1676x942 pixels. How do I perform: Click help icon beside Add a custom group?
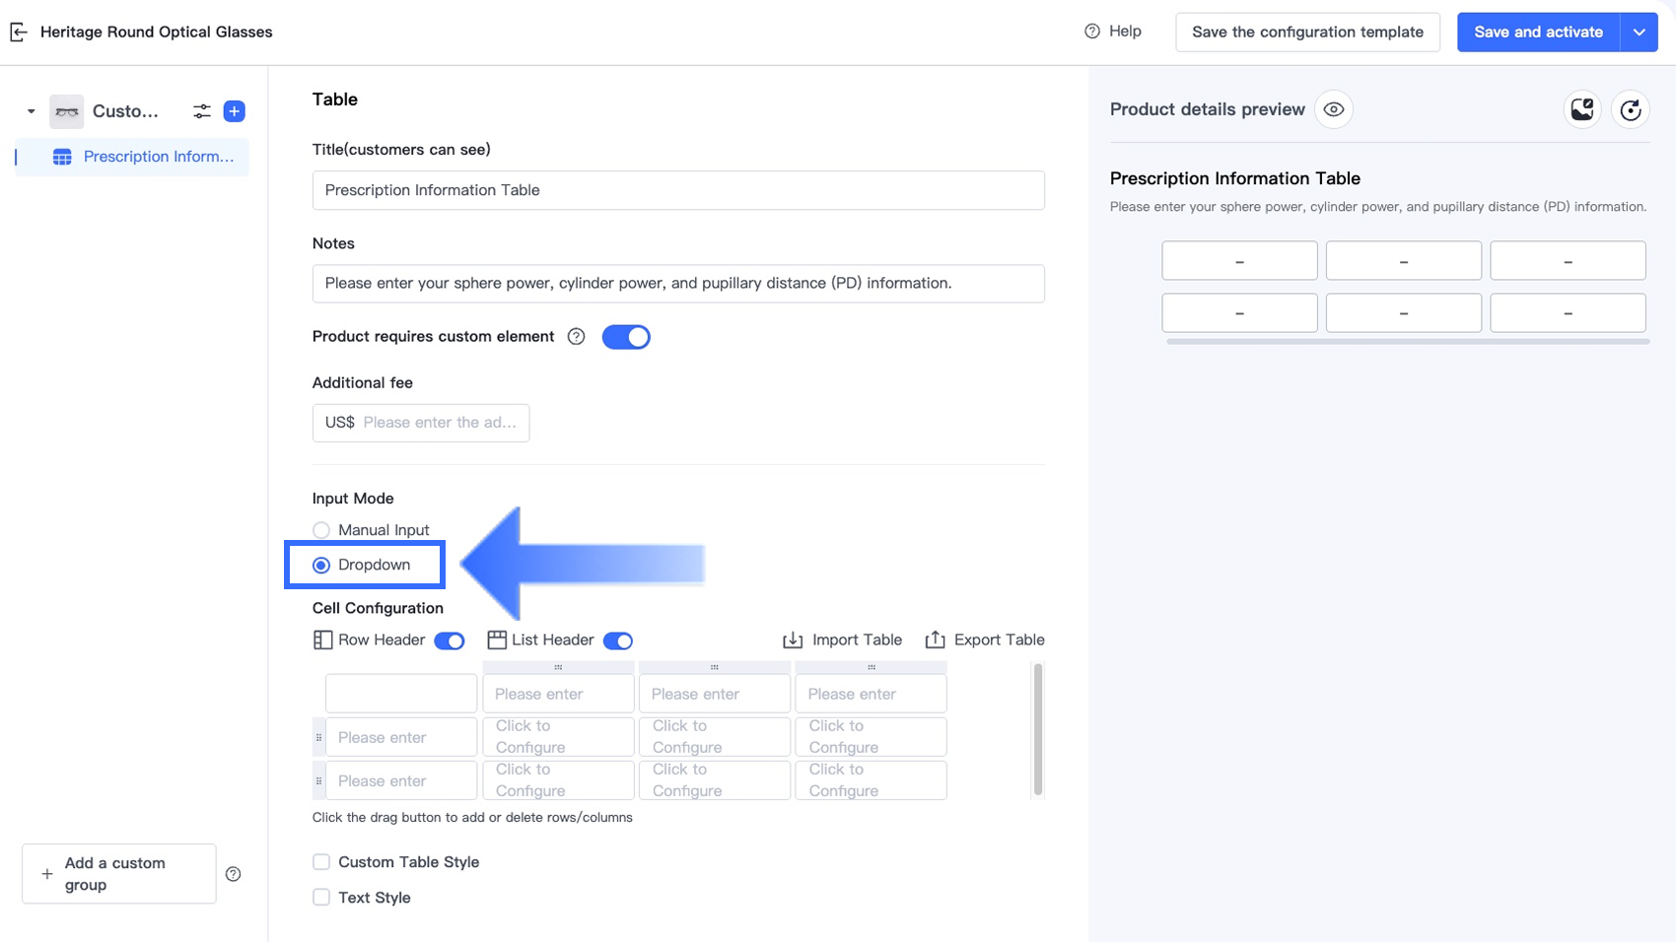[234, 874]
